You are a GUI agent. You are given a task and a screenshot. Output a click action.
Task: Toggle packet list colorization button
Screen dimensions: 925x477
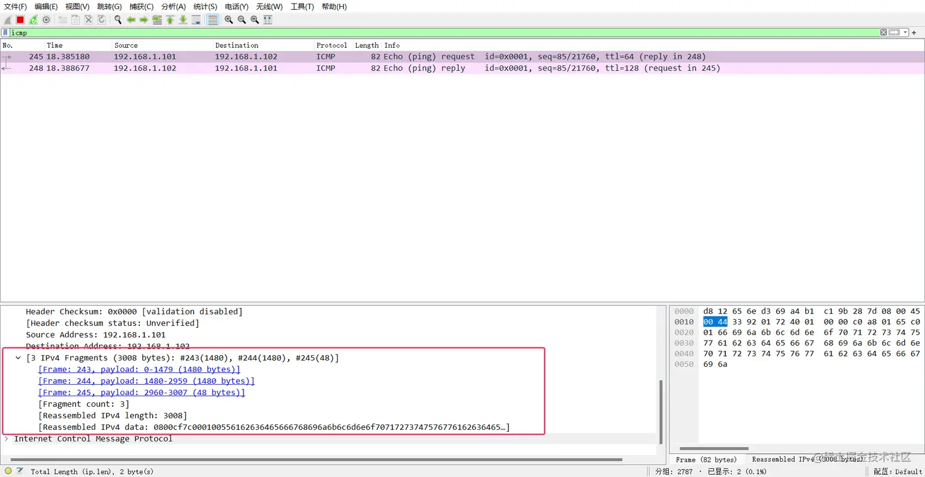[212, 20]
